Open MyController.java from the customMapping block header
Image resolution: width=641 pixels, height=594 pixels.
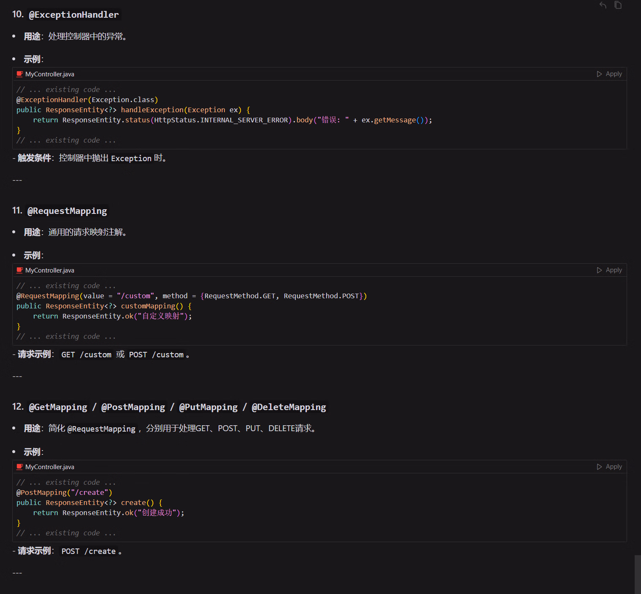pos(49,270)
